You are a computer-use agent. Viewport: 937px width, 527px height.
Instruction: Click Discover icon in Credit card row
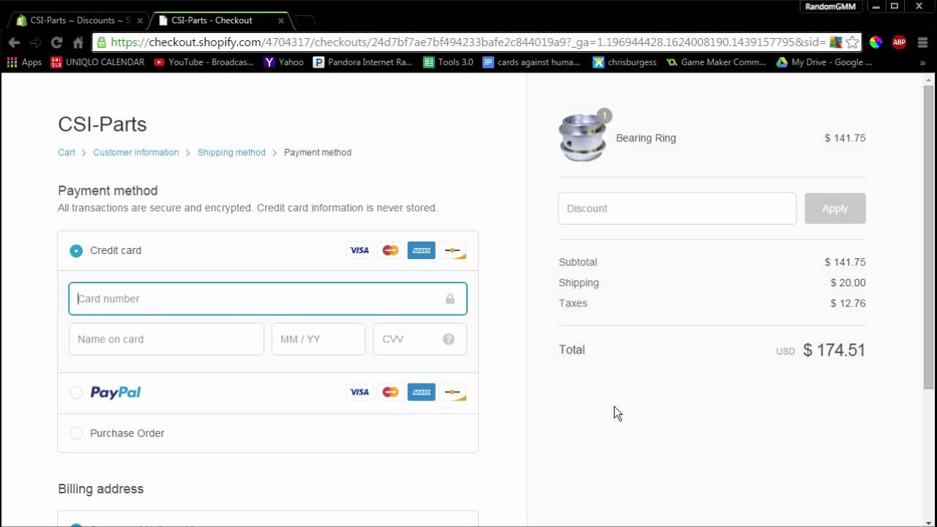pos(452,250)
